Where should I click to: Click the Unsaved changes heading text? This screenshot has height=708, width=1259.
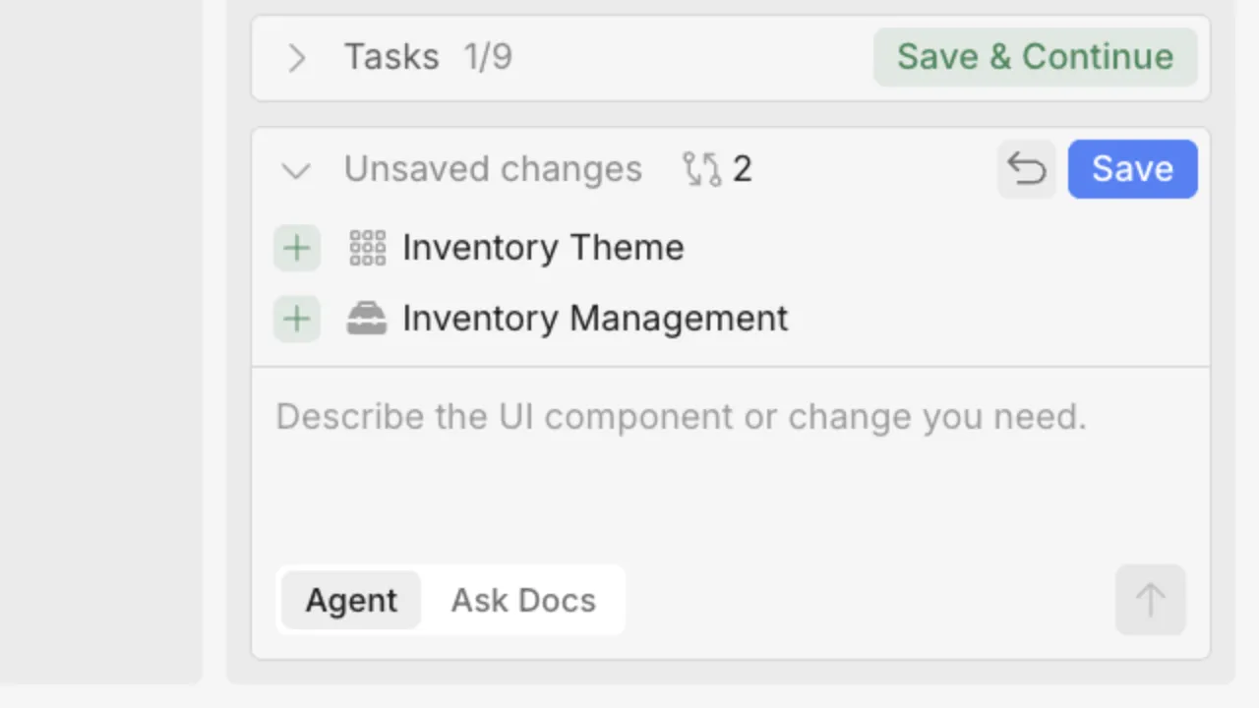pos(493,170)
